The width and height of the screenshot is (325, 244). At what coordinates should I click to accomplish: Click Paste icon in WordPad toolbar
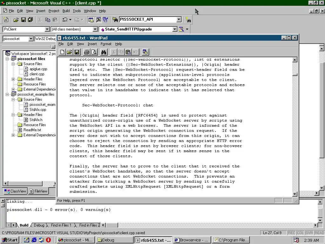click(x=128, y=52)
